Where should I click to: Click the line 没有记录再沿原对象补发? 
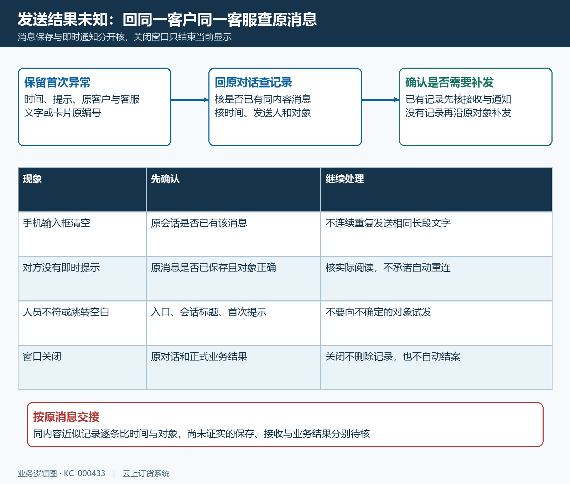pos(458,113)
